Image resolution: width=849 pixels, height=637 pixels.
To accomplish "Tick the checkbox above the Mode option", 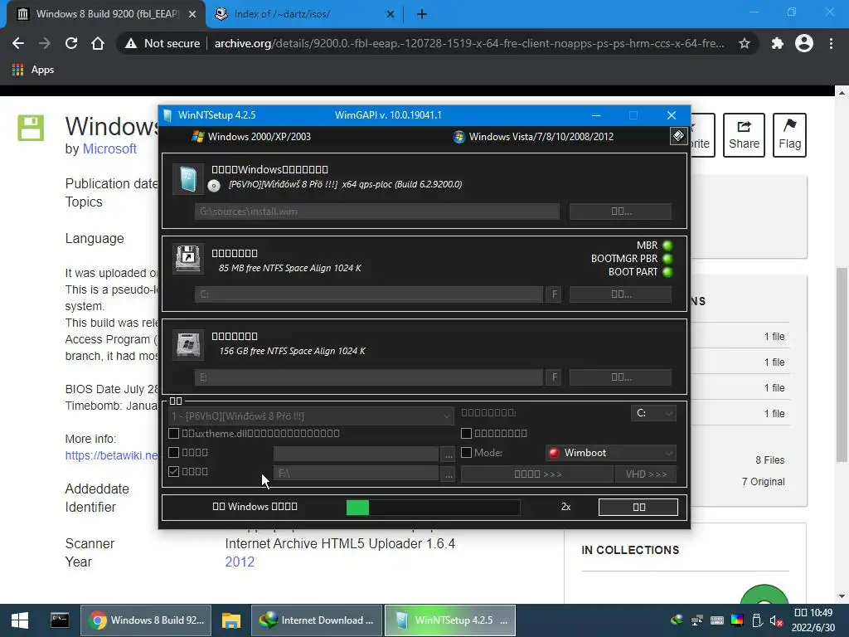I will pyautogui.click(x=466, y=433).
